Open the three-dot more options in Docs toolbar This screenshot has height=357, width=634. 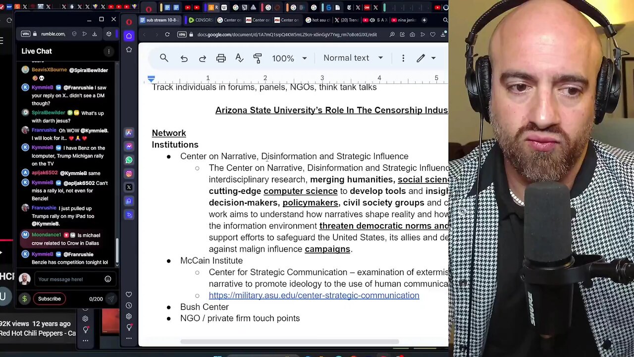pos(403,58)
